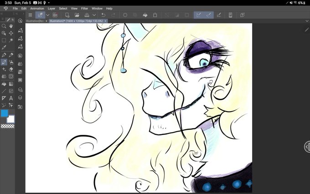Select the Decoration sparkle tool
This screenshot has height=194, width=310.
click(4, 69)
